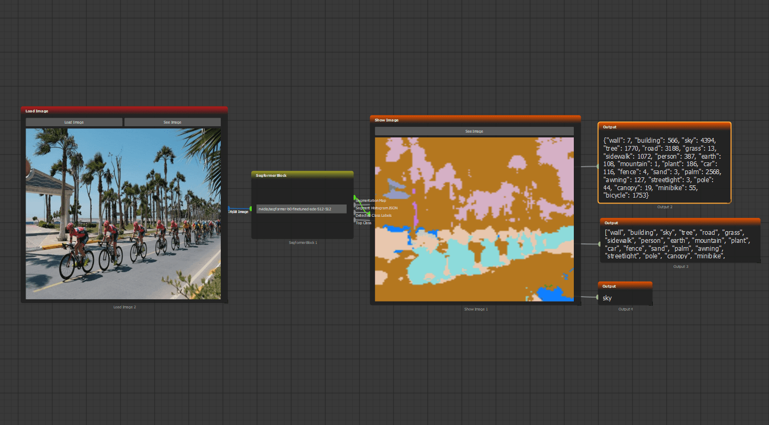
Task: Click the 'sky' top class output text
Action: click(607, 298)
